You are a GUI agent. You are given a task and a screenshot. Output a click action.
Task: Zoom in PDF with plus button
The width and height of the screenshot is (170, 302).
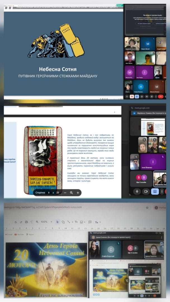[x=78, y=193]
